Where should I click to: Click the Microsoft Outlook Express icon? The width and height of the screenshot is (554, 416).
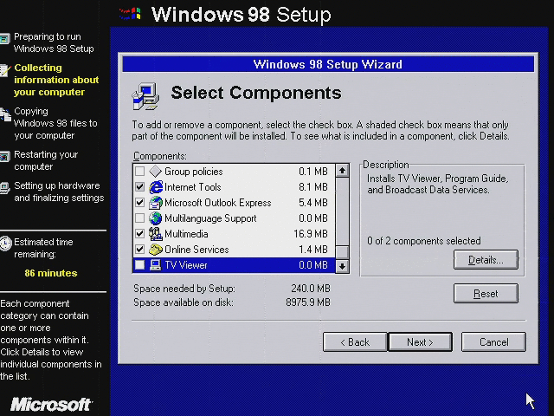tap(156, 203)
